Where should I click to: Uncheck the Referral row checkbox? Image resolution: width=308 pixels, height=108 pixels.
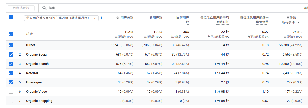pyautogui.click(x=11, y=73)
